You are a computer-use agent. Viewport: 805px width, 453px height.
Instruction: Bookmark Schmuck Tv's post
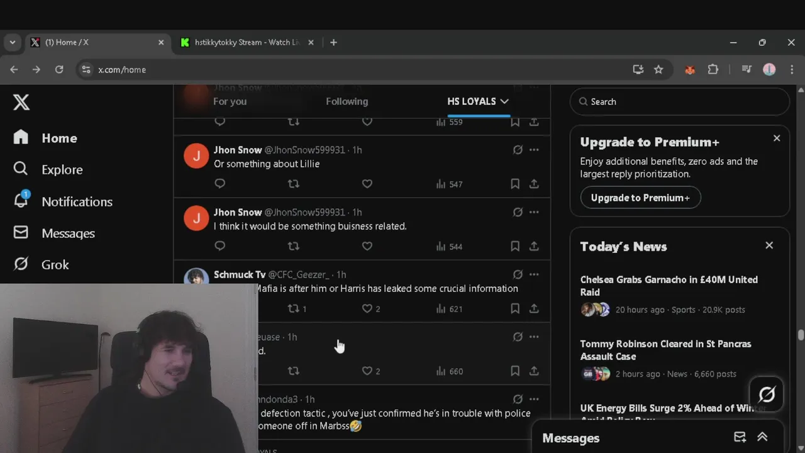tap(514, 308)
